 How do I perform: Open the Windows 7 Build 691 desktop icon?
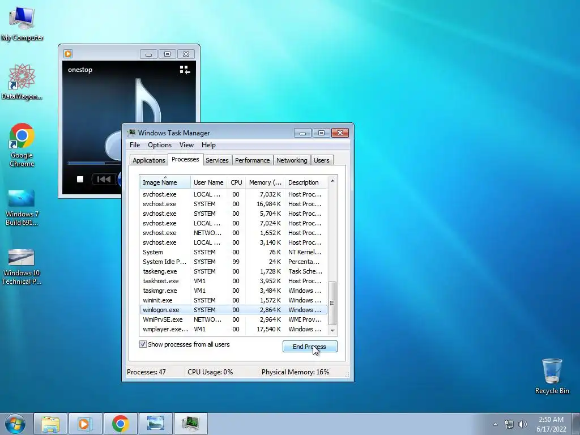pos(22,207)
